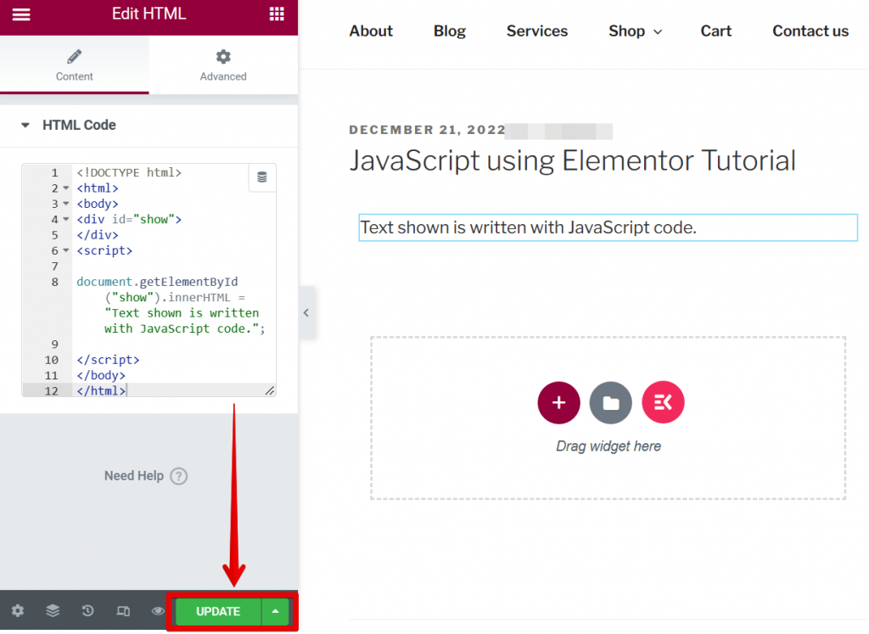Select the Content tab

74,65
